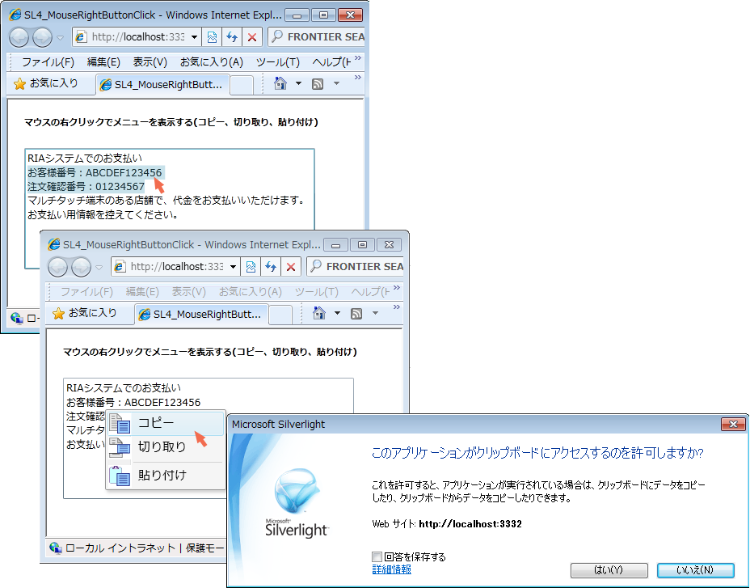Tick 回答を保存する checkbox
The width and height of the screenshot is (750, 588).
coord(377,557)
